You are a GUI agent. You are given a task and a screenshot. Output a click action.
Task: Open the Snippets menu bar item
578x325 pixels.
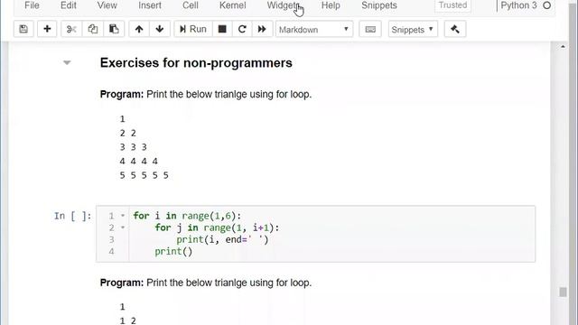(379, 5)
